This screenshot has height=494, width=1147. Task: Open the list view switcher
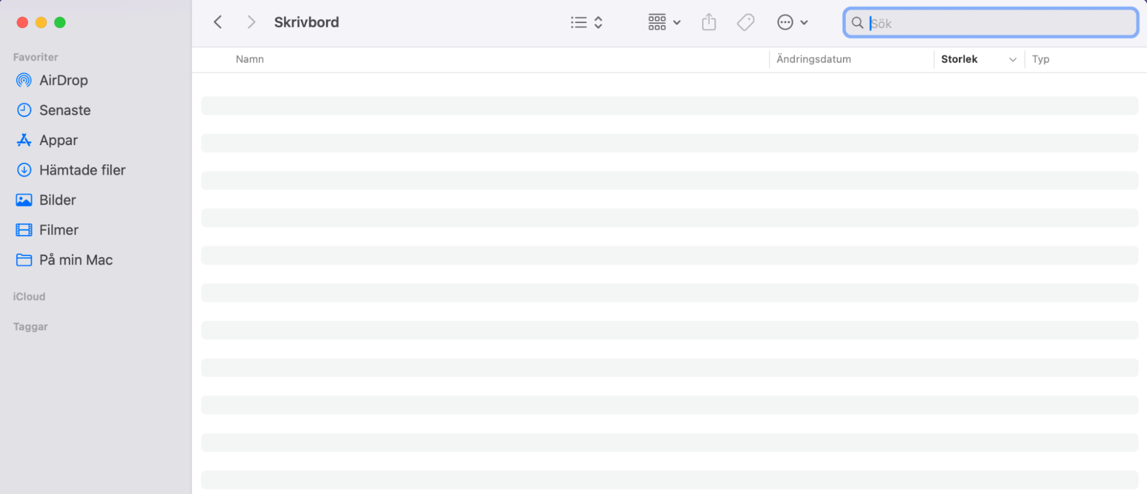point(586,22)
